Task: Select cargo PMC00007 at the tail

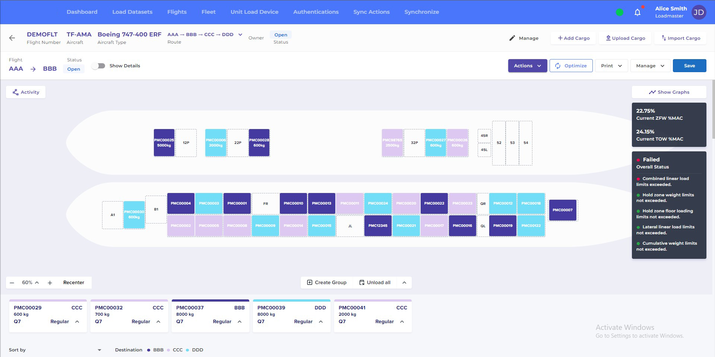Action: 563,210
